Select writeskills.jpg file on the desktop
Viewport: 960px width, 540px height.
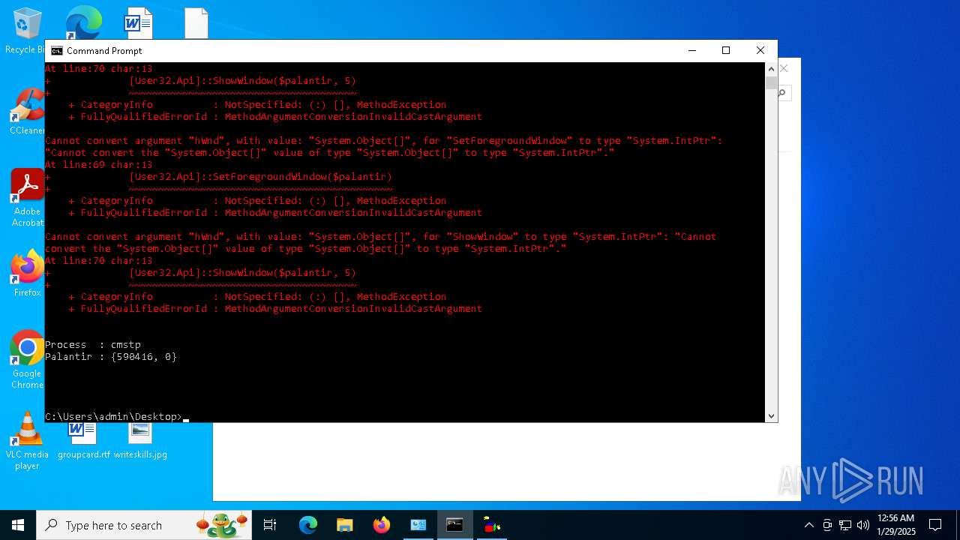[x=140, y=441]
